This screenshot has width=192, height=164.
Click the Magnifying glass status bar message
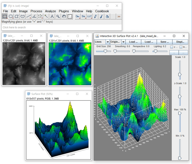[x=27, y=22]
